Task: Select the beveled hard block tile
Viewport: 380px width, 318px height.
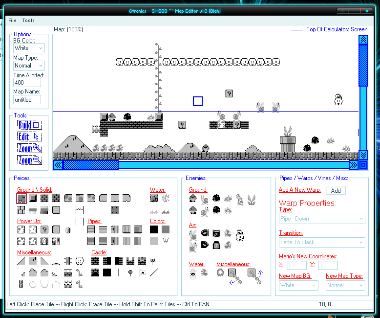Action: pyautogui.click(x=33, y=198)
